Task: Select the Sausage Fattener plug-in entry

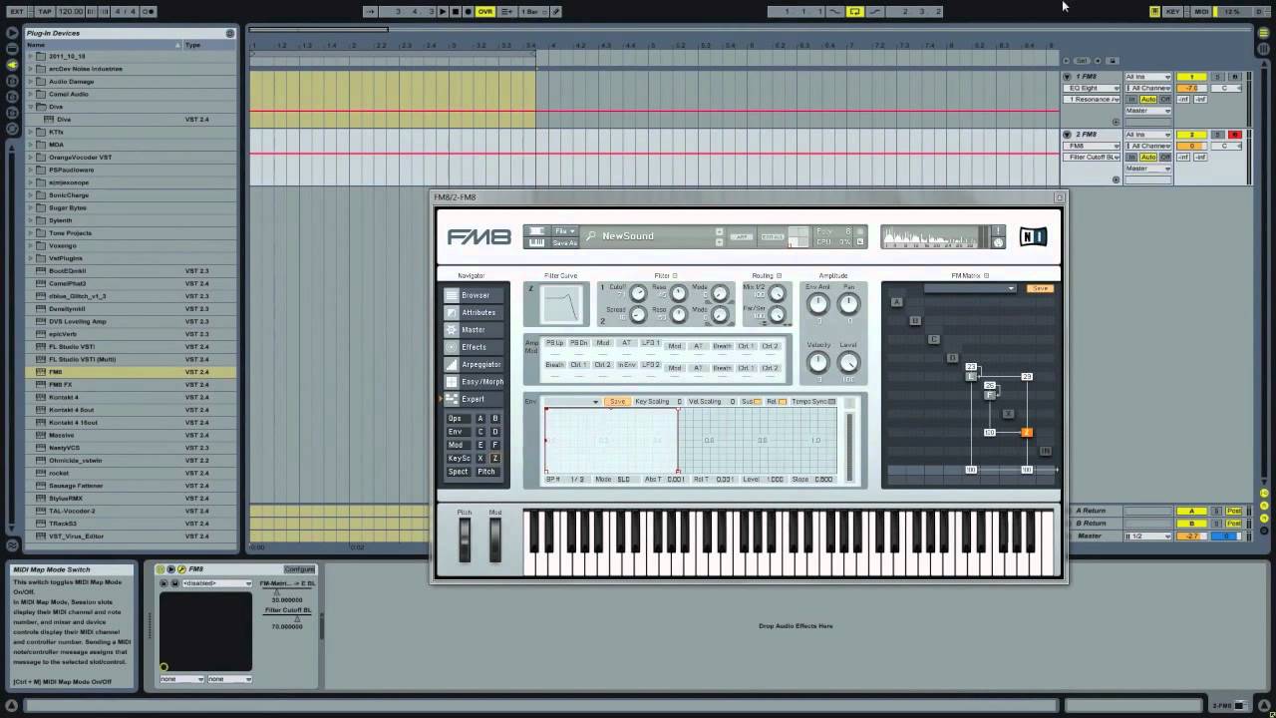Action: pyautogui.click(x=131, y=486)
